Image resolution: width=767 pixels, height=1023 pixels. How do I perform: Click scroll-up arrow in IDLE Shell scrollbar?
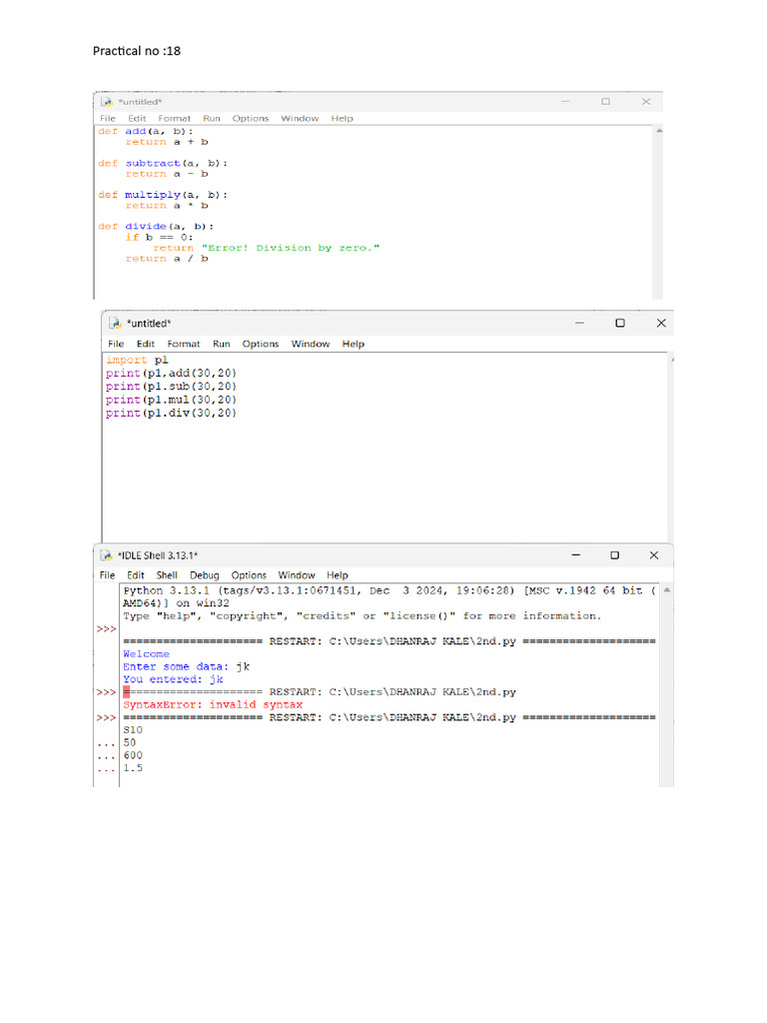(x=666, y=590)
